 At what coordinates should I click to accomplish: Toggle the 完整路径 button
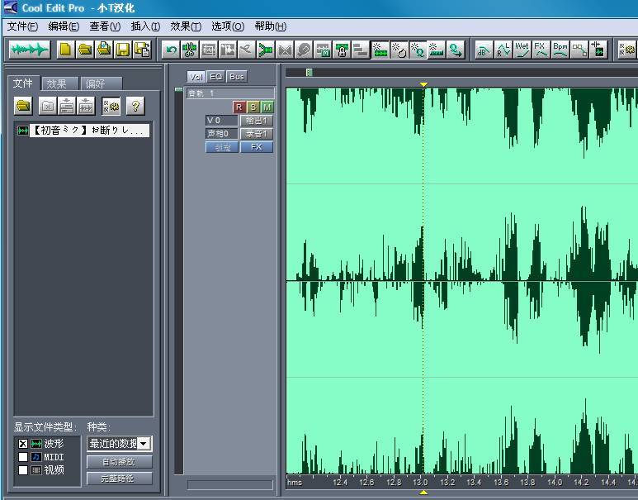pos(119,478)
